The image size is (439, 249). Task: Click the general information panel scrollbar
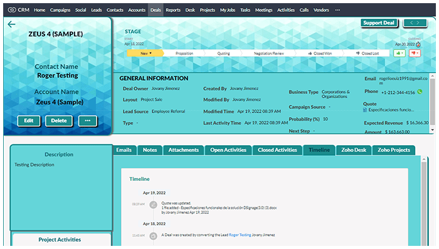pyautogui.click(x=432, y=103)
